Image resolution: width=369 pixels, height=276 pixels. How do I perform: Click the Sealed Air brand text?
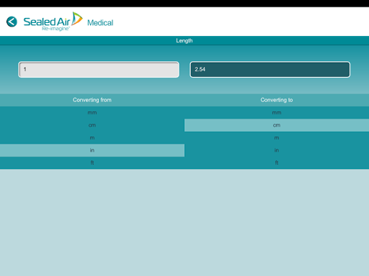tap(47, 22)
